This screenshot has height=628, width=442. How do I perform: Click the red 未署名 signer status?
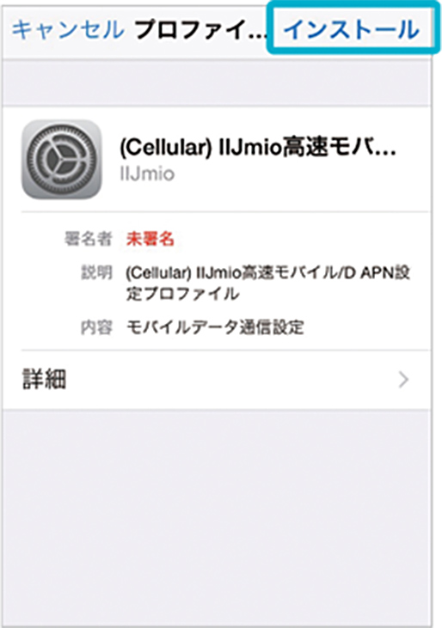[150, 239]
